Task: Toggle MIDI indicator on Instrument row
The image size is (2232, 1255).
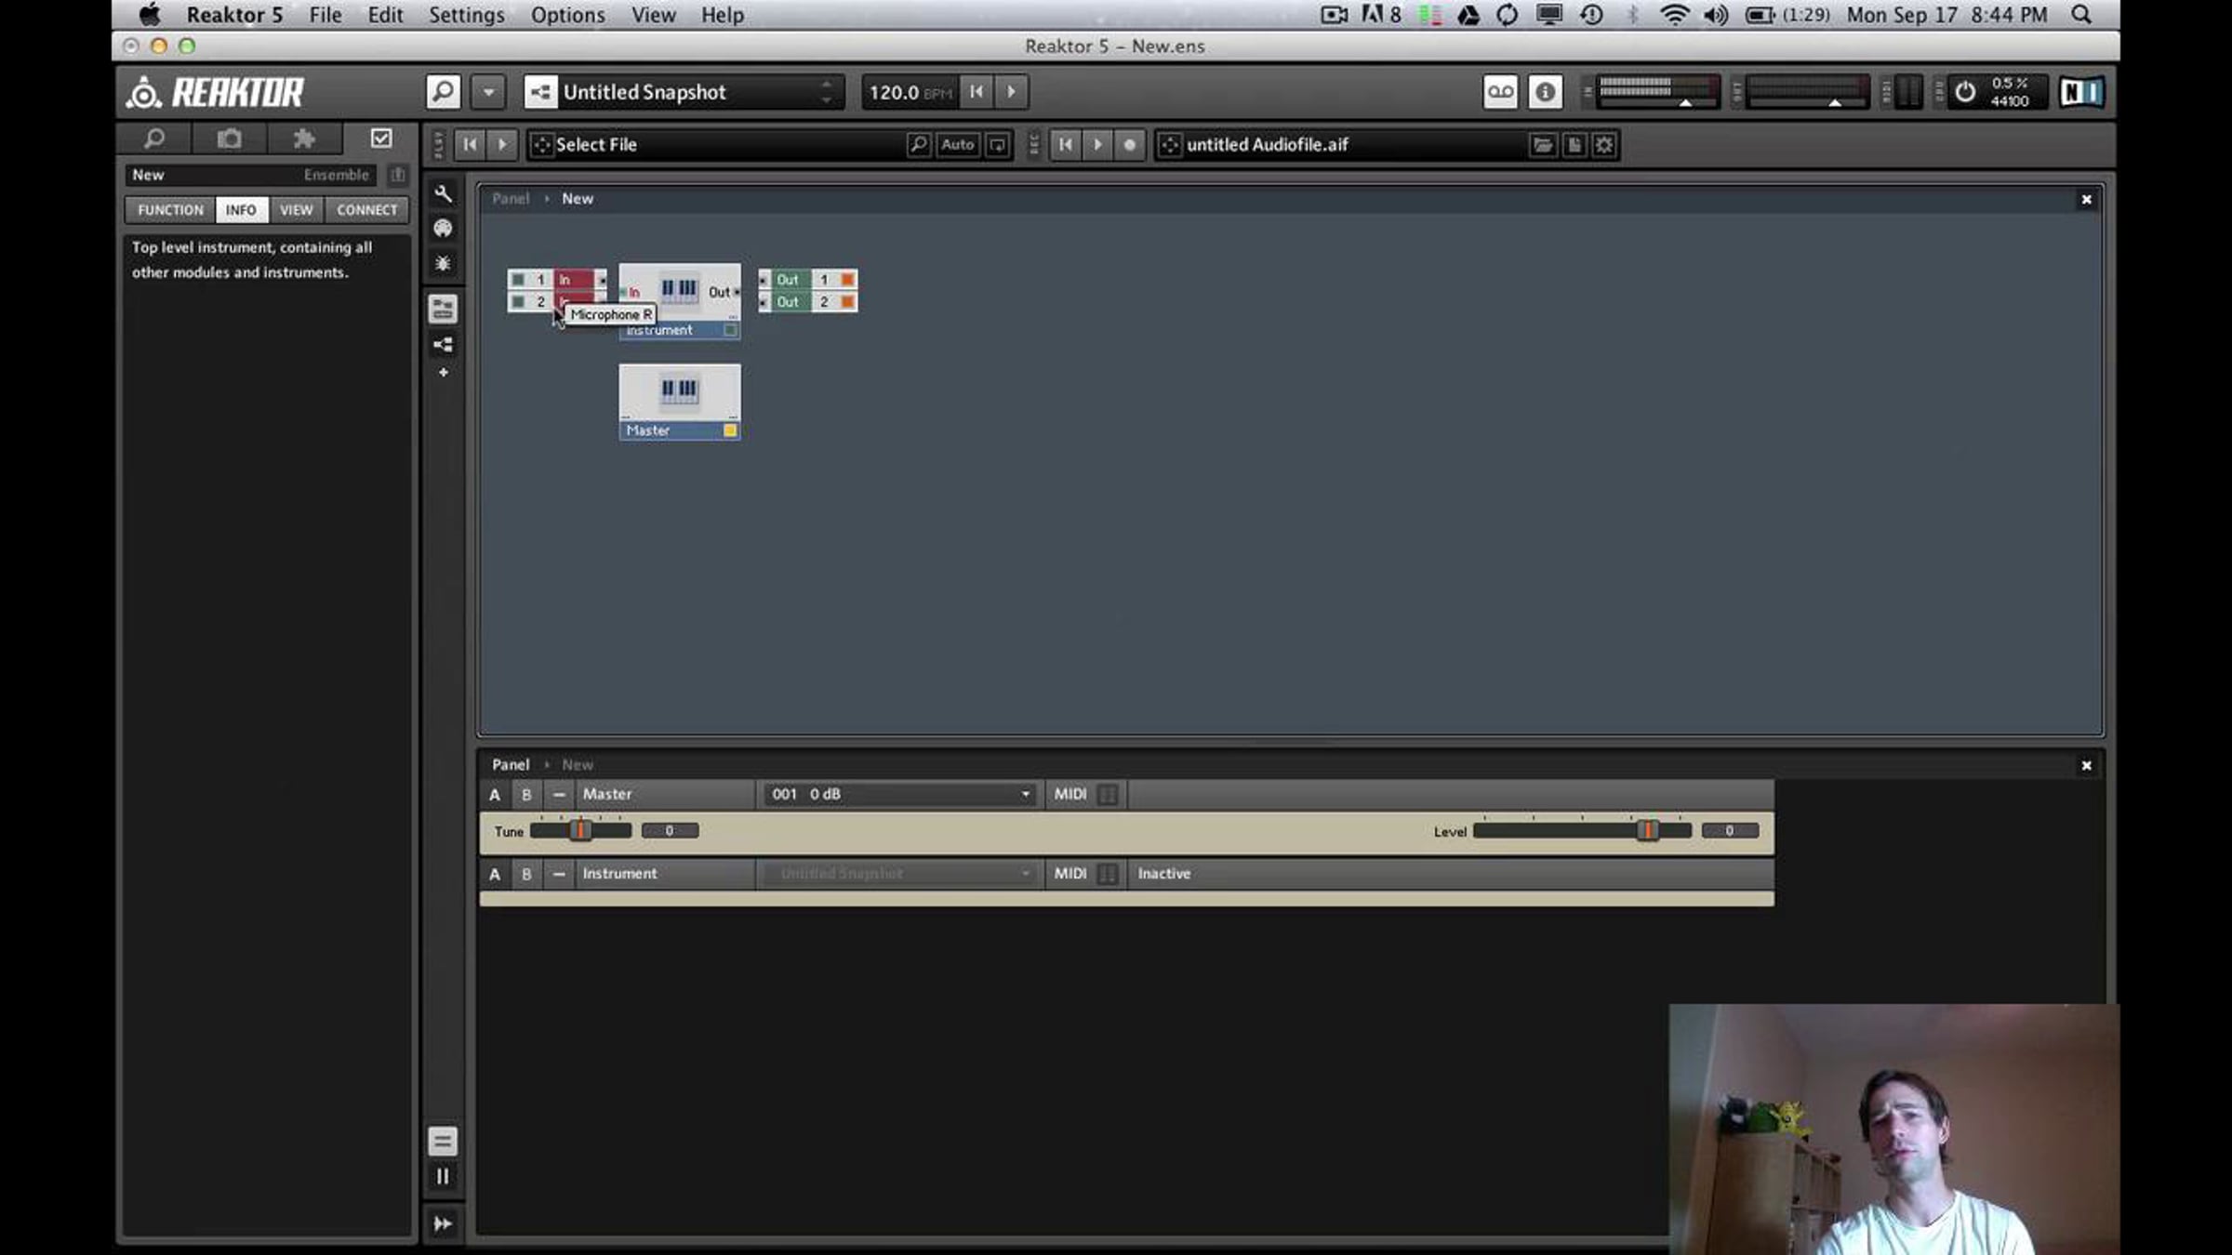Action: click(x=1107, y=874)
